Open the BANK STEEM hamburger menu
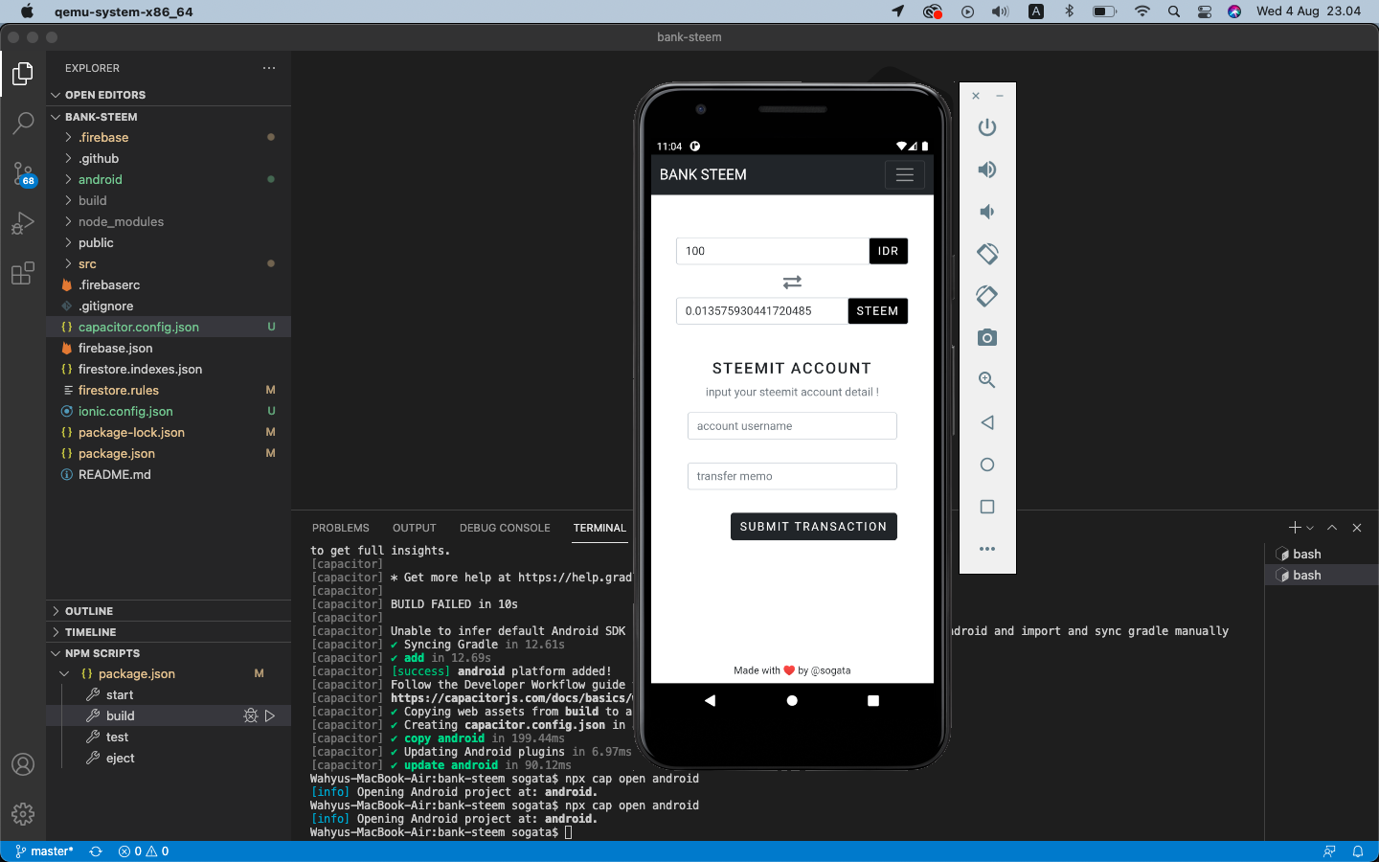The width and height of the screenshot is (1379, 862). pos(905,174)
